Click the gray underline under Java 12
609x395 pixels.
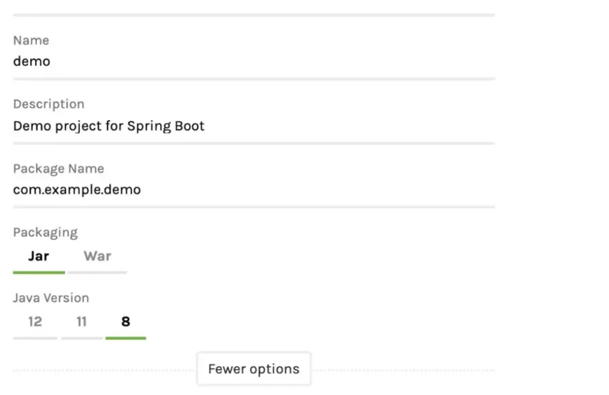pos(35,338)
